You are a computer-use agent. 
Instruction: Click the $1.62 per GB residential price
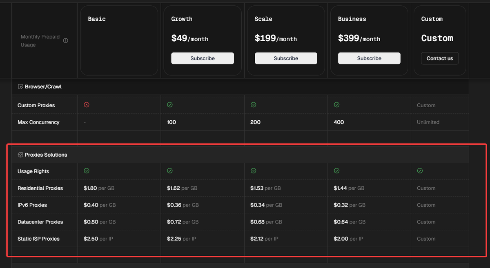183,188
